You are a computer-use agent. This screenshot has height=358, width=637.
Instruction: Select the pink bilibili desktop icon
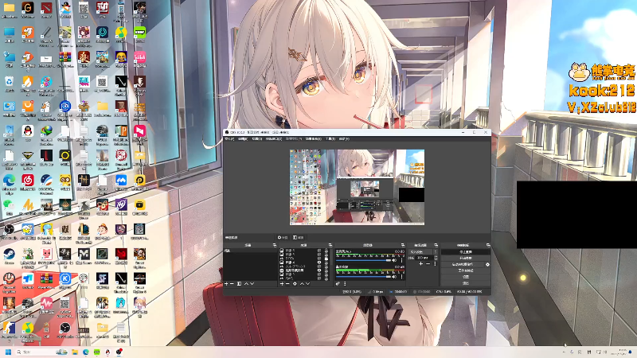pos(139,57)
